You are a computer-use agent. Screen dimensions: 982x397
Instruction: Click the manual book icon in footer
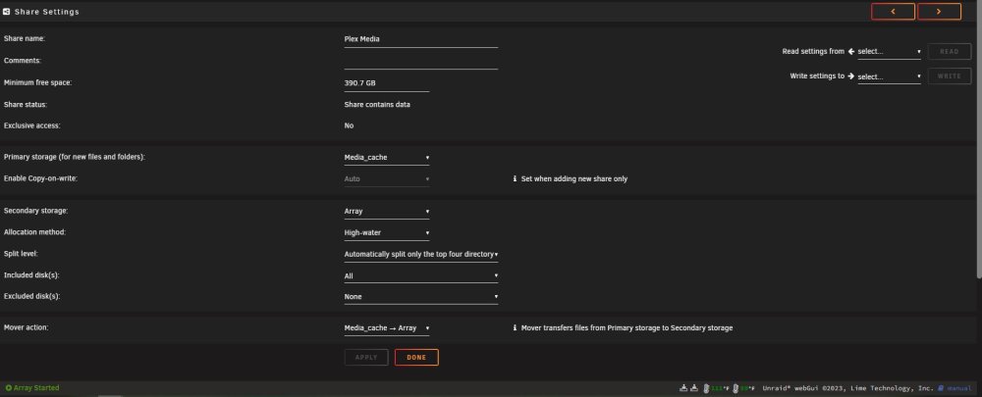[941, 388]
